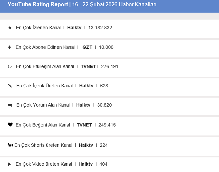Open TVNET link in the interaction row
Viewport: 219px width, 172px height.
[88, 66]
